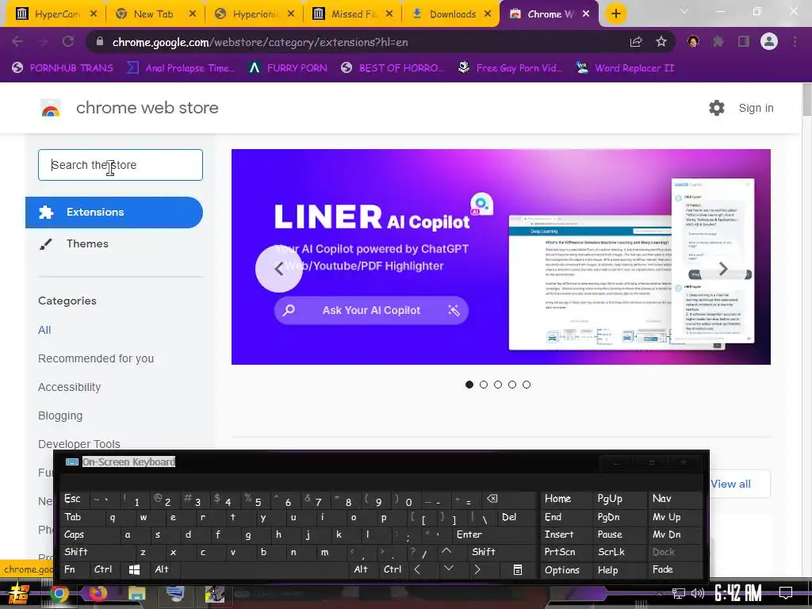
Task: Click the taskbar clock
Action: pos(738,593)
